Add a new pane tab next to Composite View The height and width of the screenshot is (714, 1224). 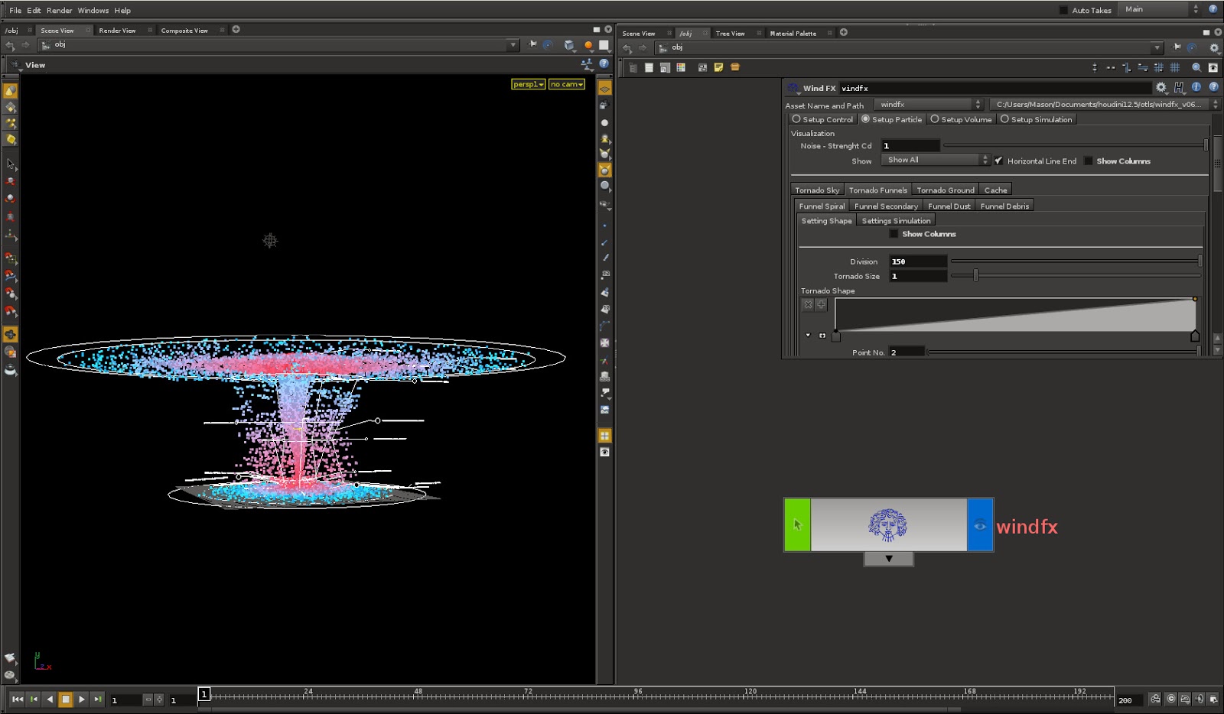(x=236, y=30)
